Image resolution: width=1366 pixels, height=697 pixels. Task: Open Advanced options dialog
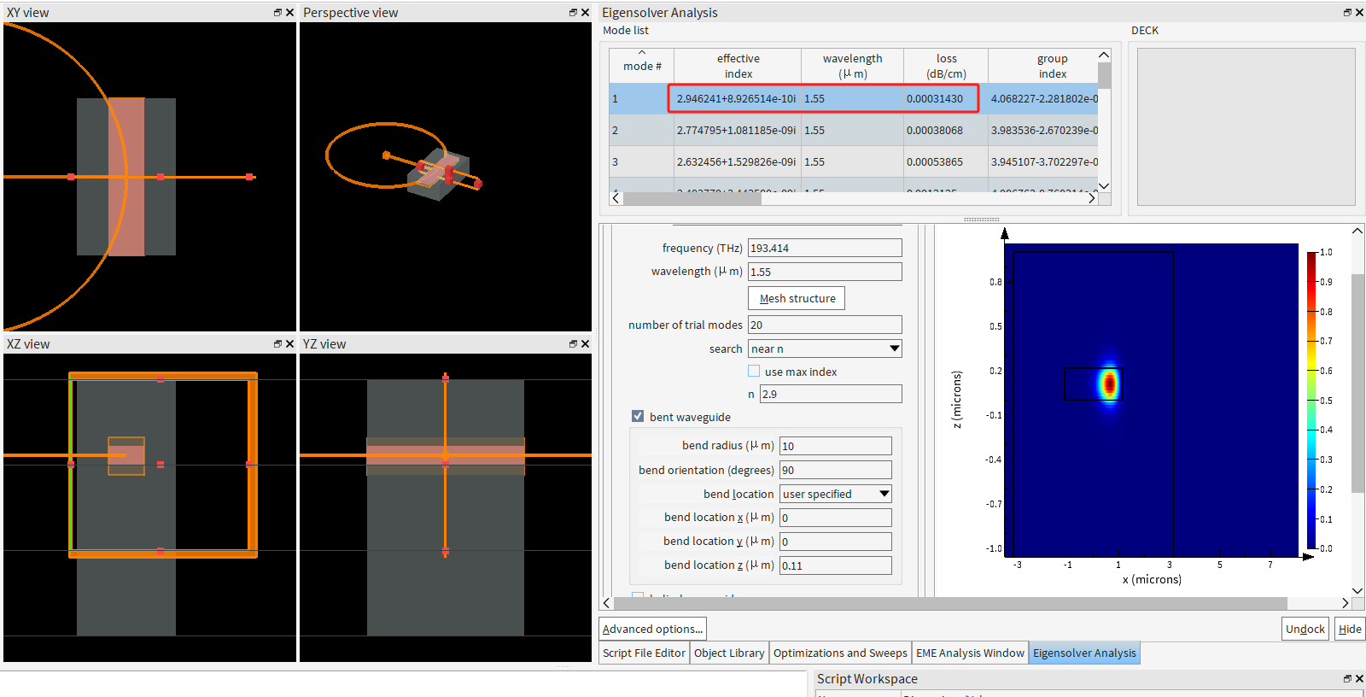[x=652, y=630]
